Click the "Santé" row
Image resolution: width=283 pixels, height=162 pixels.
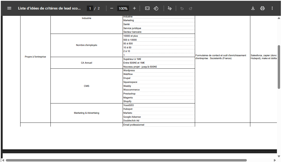coord(159,24)
